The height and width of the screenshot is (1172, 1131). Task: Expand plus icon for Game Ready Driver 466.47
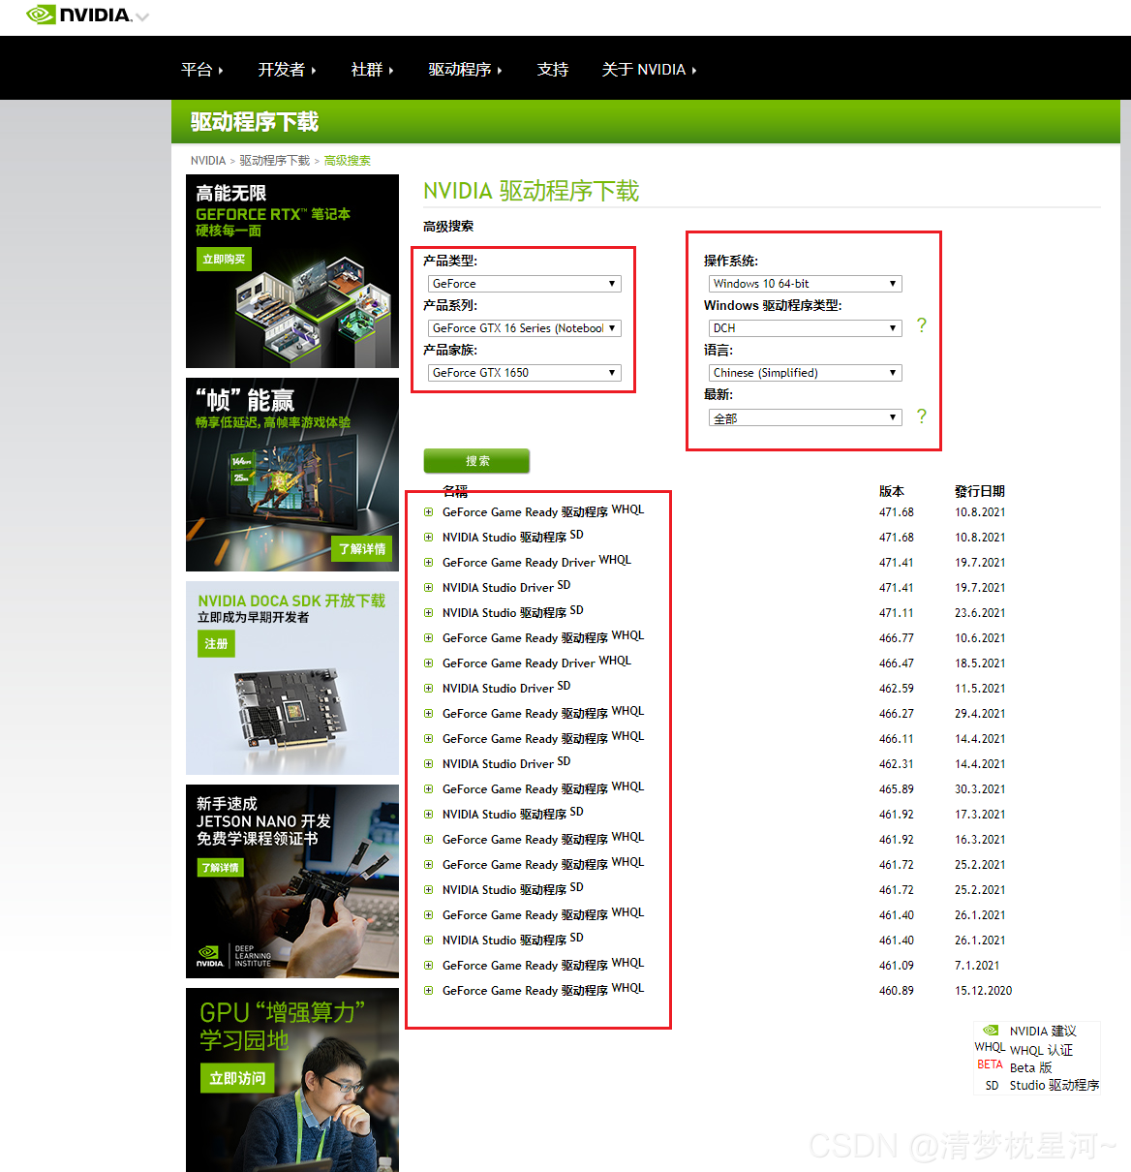428,663
